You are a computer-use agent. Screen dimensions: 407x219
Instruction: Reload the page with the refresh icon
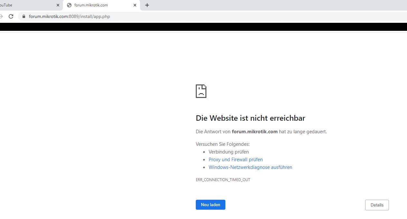11,16
